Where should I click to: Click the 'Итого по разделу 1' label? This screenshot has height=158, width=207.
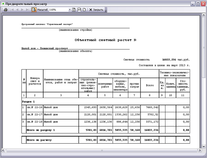point(41,130)
